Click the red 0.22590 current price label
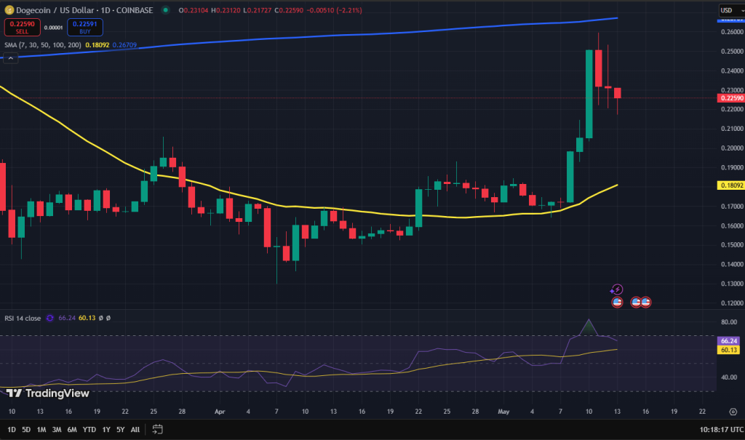Screen dimensions: 745x440 click(730, 98)
